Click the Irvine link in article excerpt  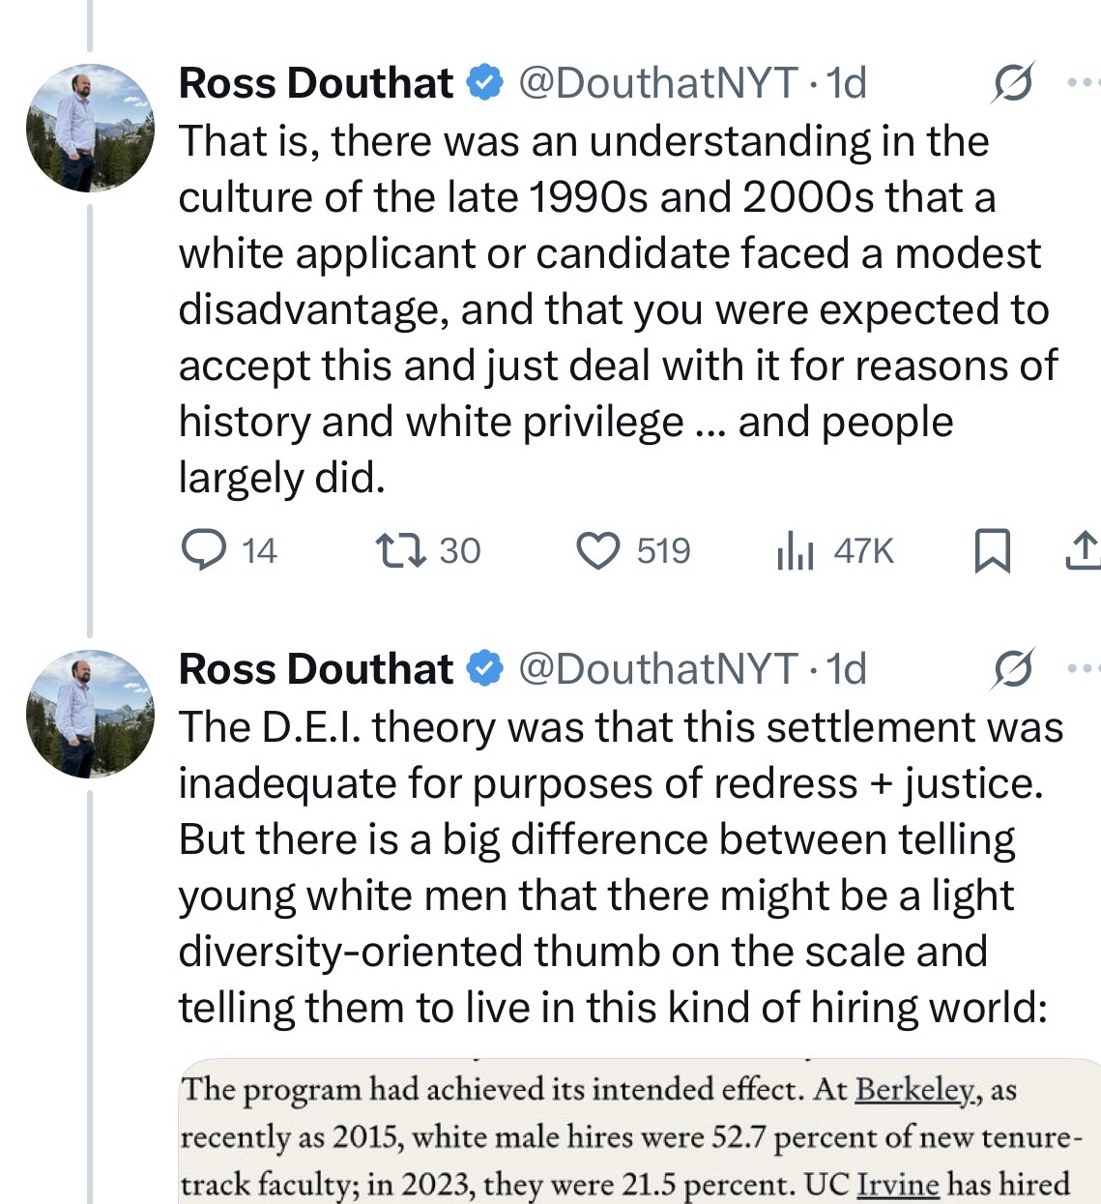[x=898, y=1183]
